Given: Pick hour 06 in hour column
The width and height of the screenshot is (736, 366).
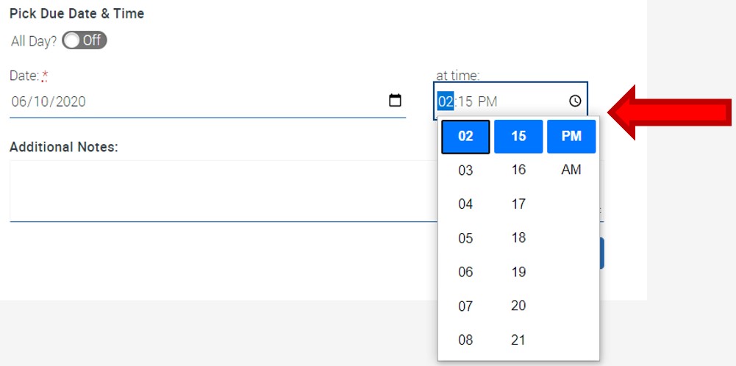Looking at the screenshot, I should click(x=465, y=272).
